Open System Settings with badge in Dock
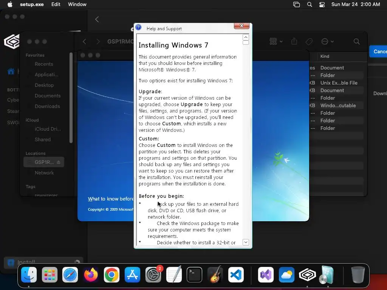Viewport: 387px width, 290px height. tap(153, 275)
